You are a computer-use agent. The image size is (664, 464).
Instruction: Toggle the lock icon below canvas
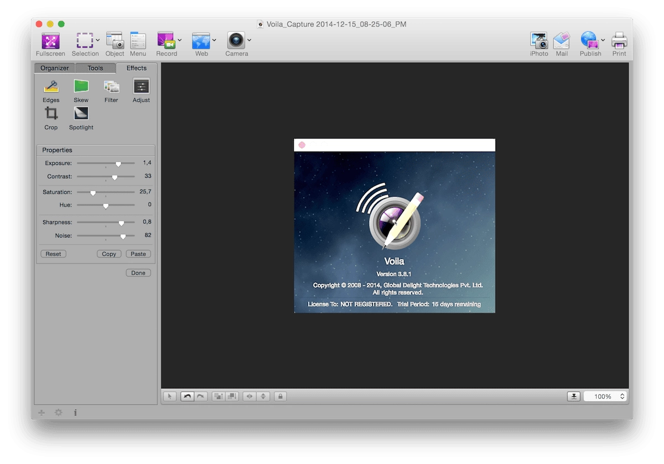click(x=281, y=396)
